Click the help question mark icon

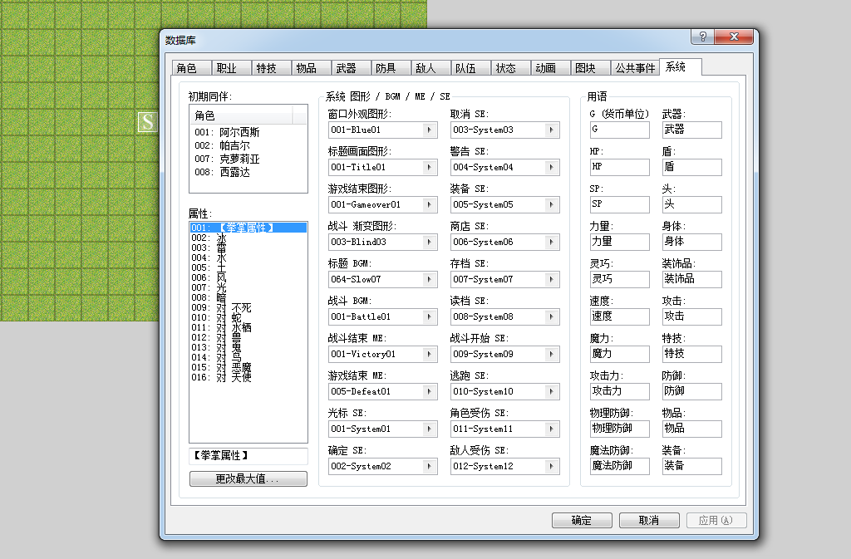pyautogui.click(x=702, y=37)
